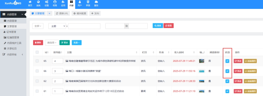Sort by 作者 column sort arrows

tap(169, 52)
